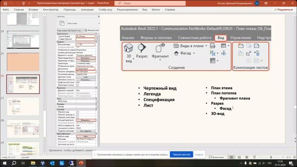Open the Анимация ribbon tab
297x167 pixels.
coord(87,9)
